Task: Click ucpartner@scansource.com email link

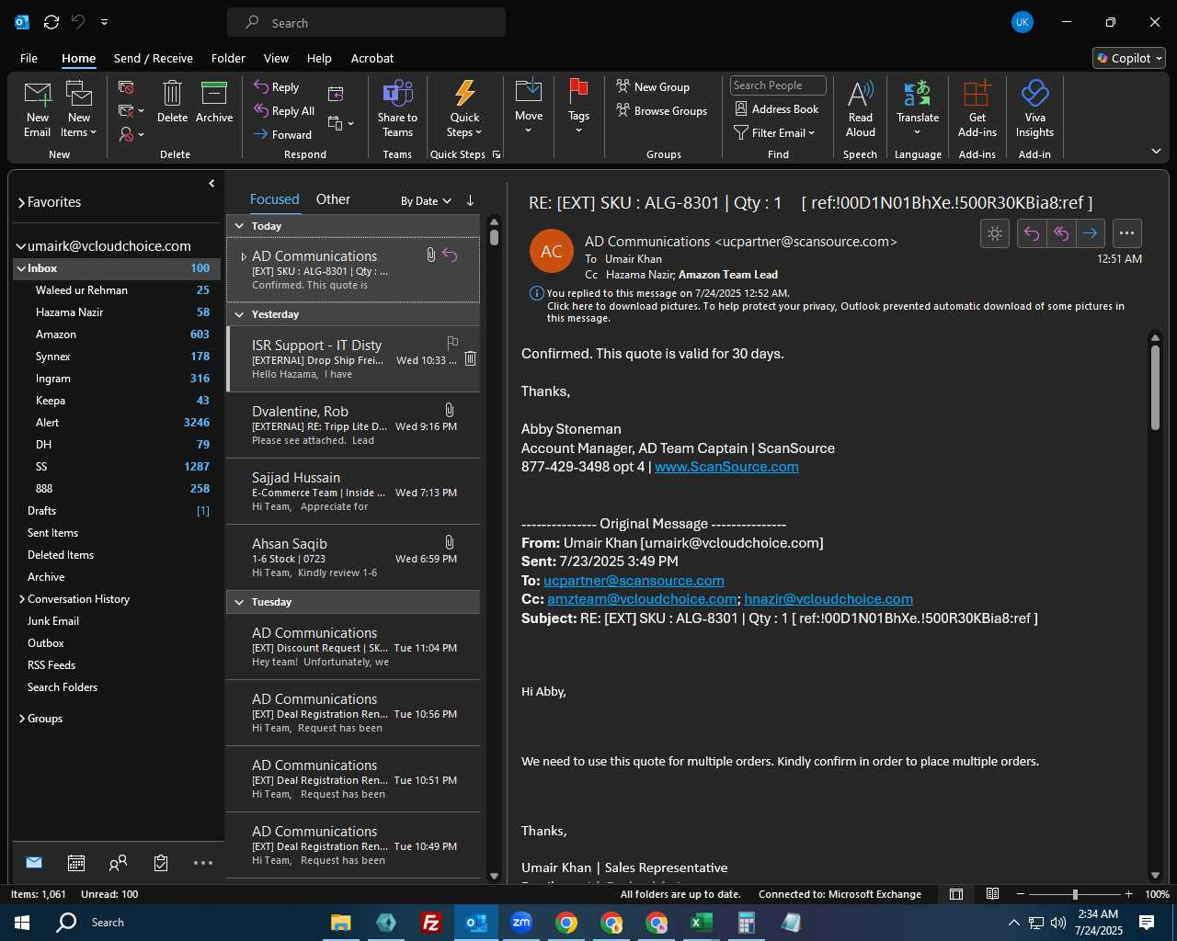Action: point(634,581)
